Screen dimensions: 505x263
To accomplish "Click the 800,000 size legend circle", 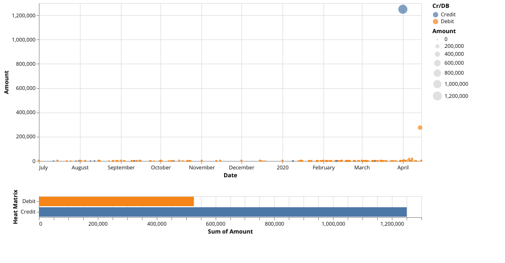I will pos(437,73).
